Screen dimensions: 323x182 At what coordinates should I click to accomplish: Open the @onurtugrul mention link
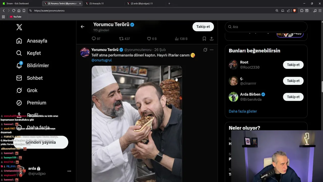tap(101, 60)
